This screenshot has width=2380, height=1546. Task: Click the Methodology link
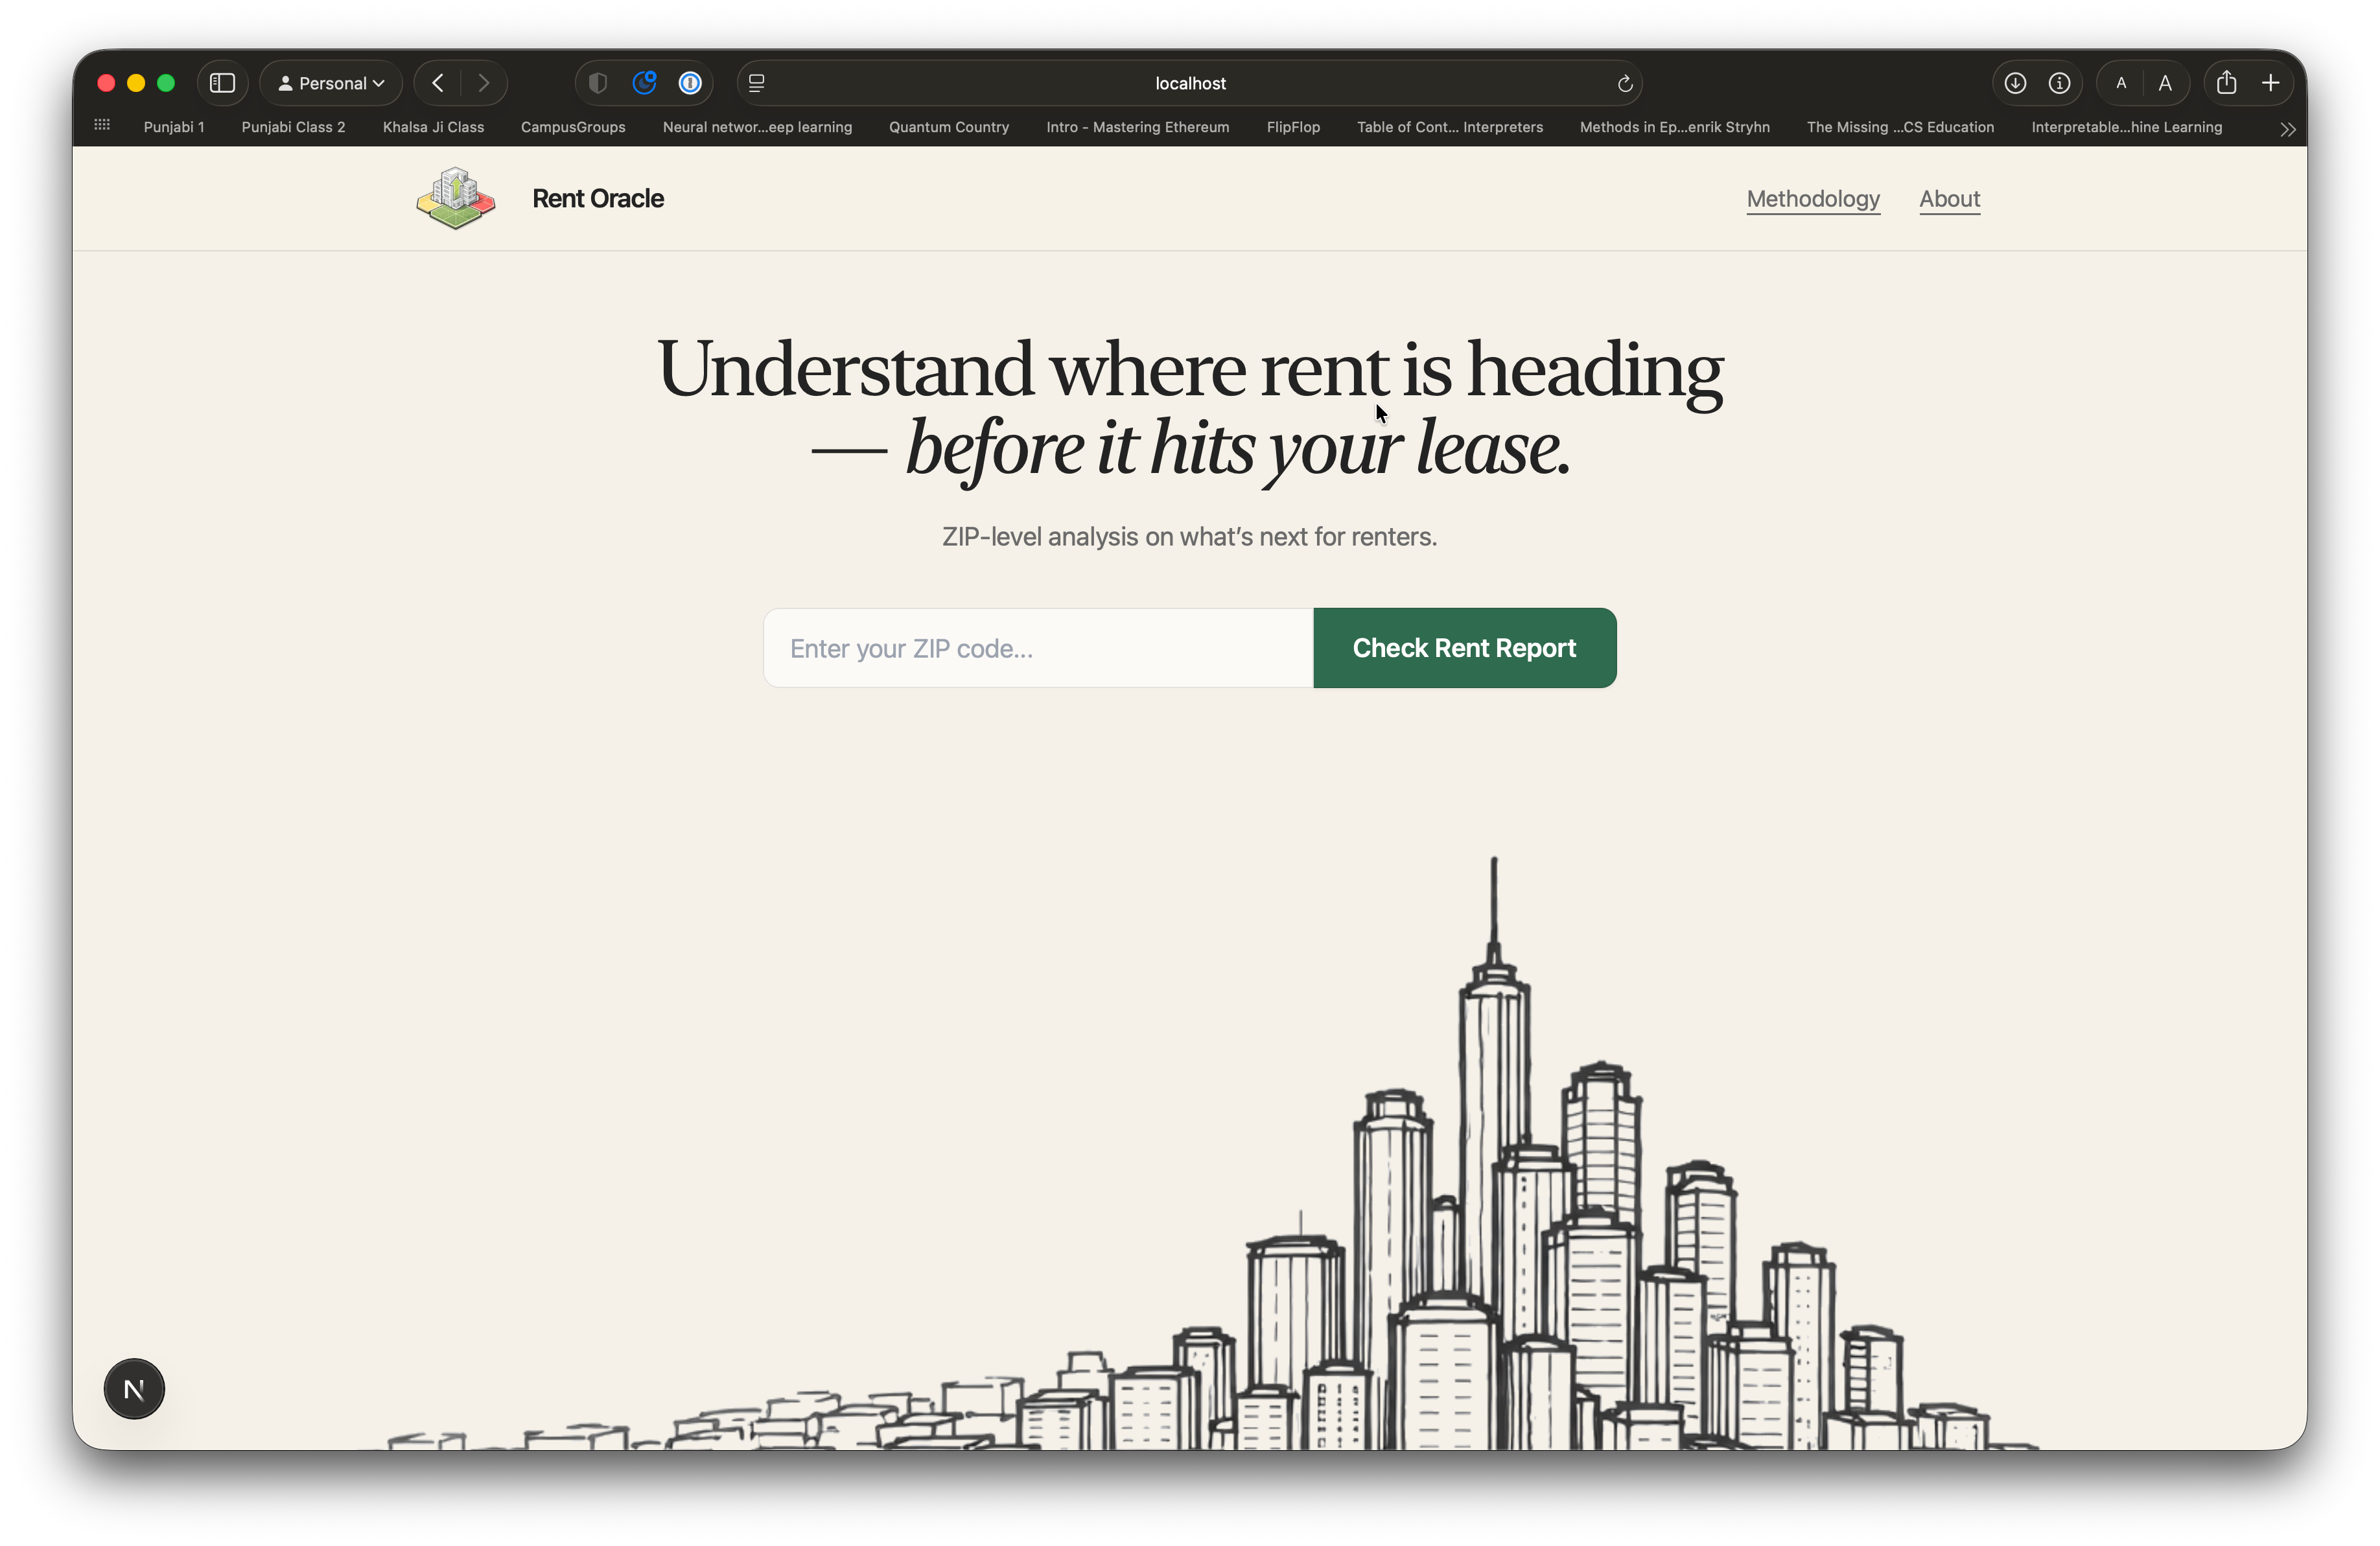click(1812, 199)
